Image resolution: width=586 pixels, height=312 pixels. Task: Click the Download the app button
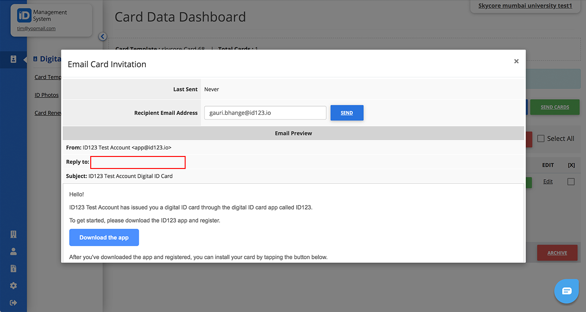[x=104, y=237]
